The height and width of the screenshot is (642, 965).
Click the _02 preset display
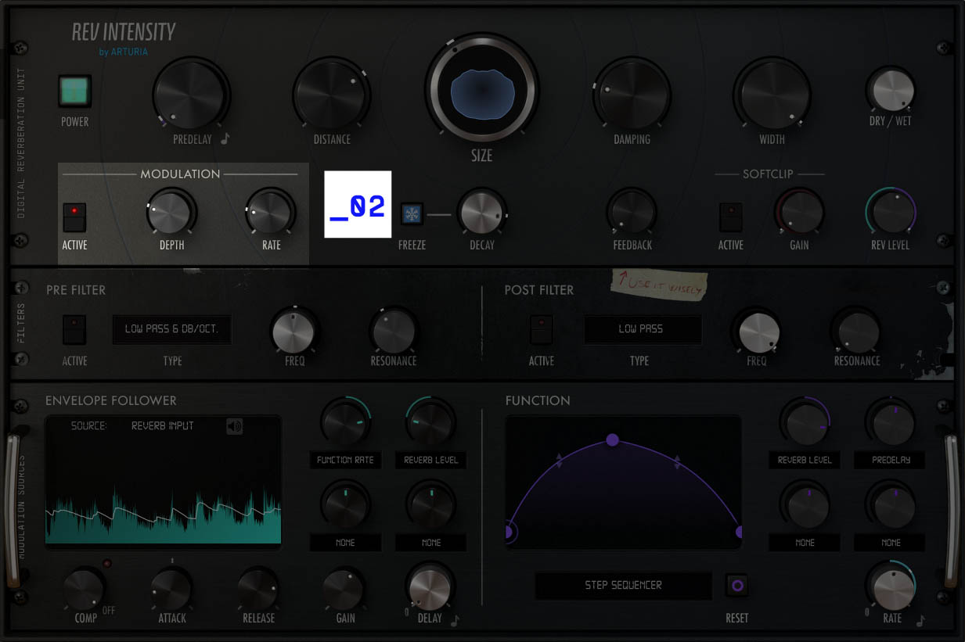[x=358, y=205]
